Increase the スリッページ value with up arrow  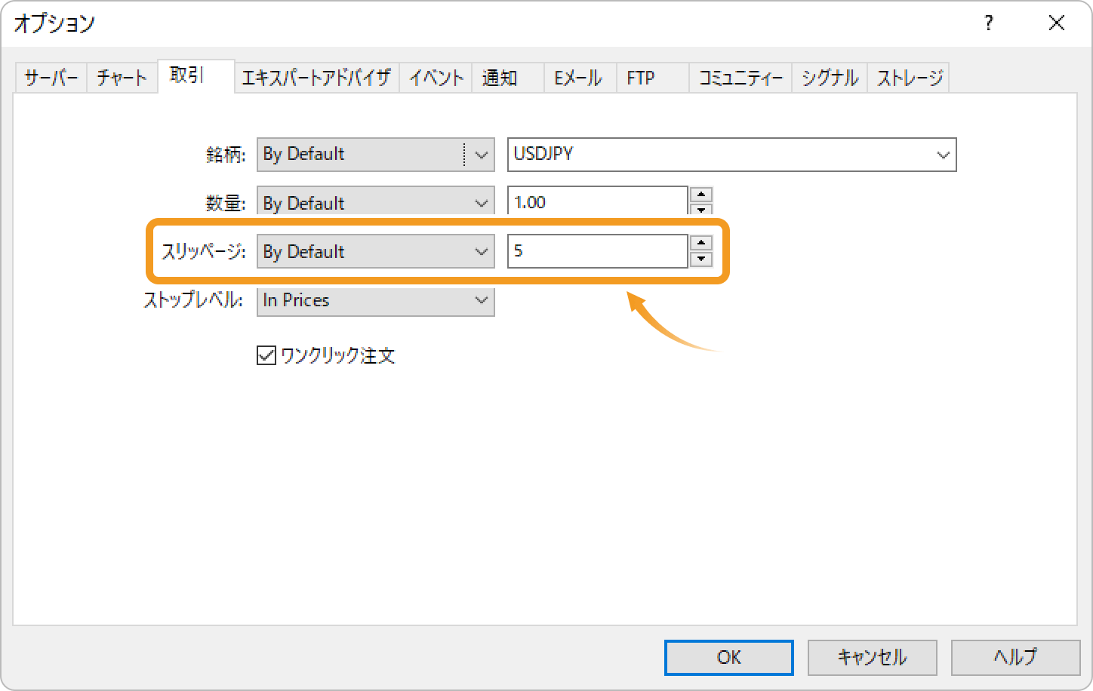(701, 243)
